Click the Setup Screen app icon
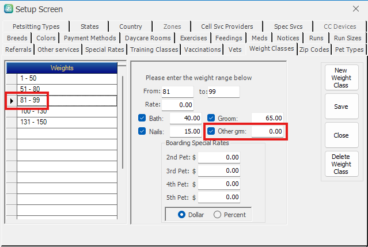This screenshot has width=368, height=247. click(x=9, y=9)
